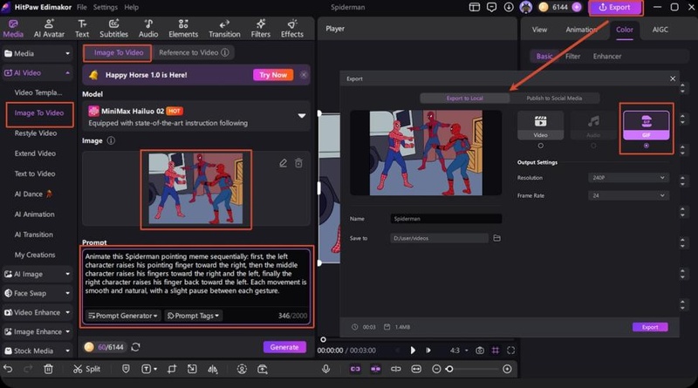
Task: Switch to Publish to Social Media tab
Action: point(554,98)
